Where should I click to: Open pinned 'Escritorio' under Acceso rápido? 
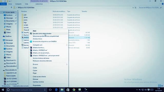[9, 15]
